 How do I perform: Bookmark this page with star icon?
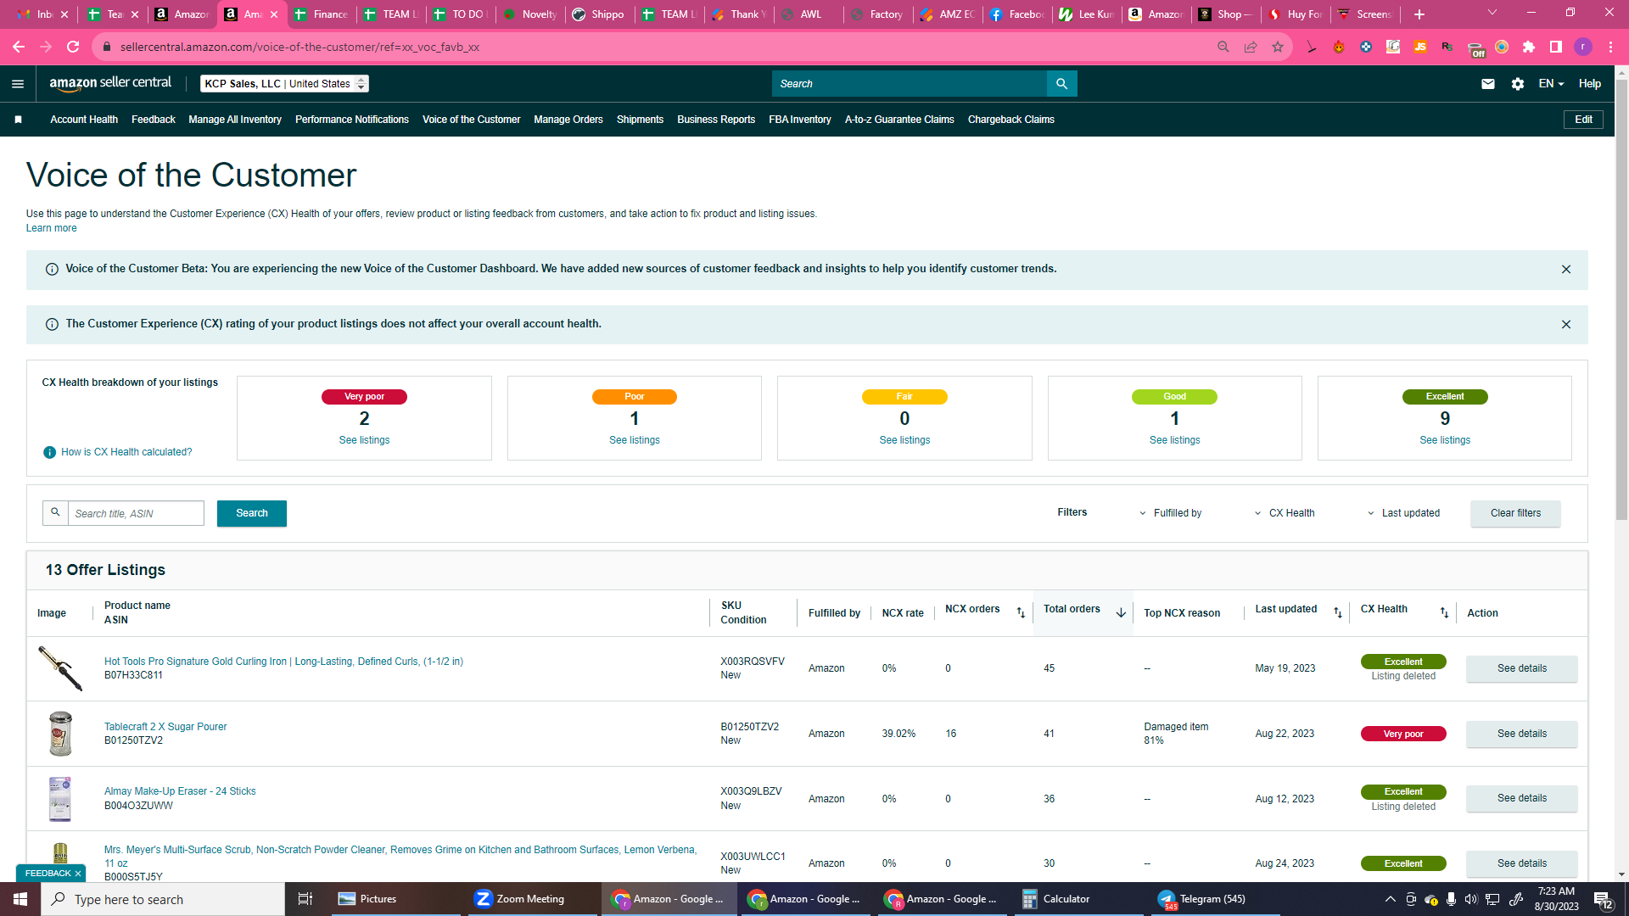1278,47
